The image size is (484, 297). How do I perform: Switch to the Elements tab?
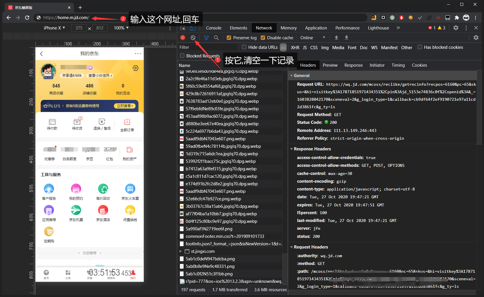[238, 28]
